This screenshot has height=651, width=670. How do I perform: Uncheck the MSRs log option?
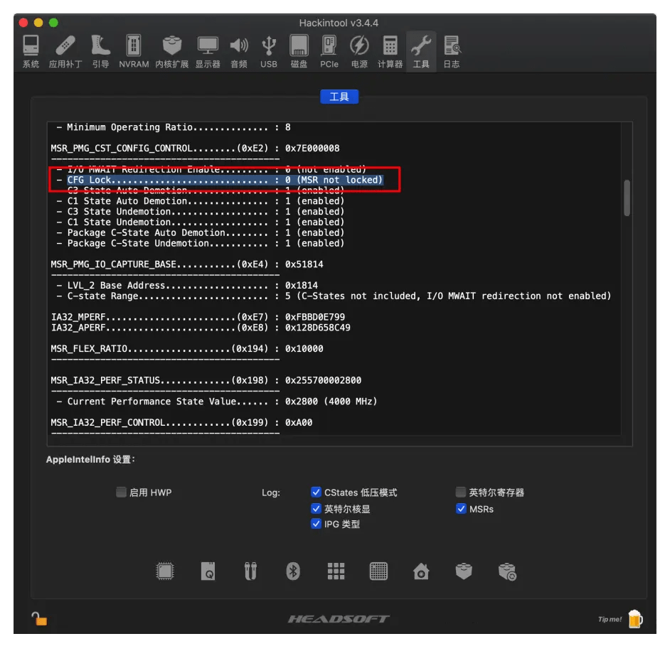[461, 508]
